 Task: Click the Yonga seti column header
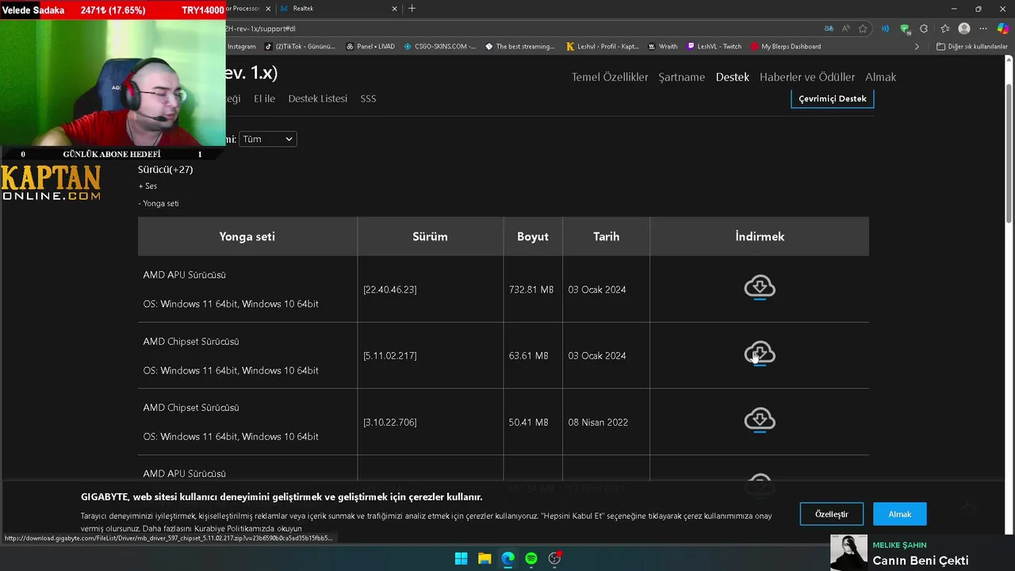[247, 236]
